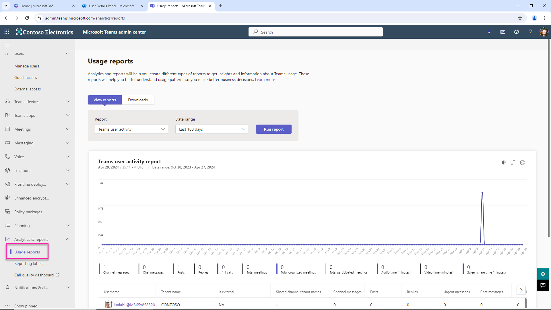
Task: Expand report to full screen icon
Action: point(513,162)
